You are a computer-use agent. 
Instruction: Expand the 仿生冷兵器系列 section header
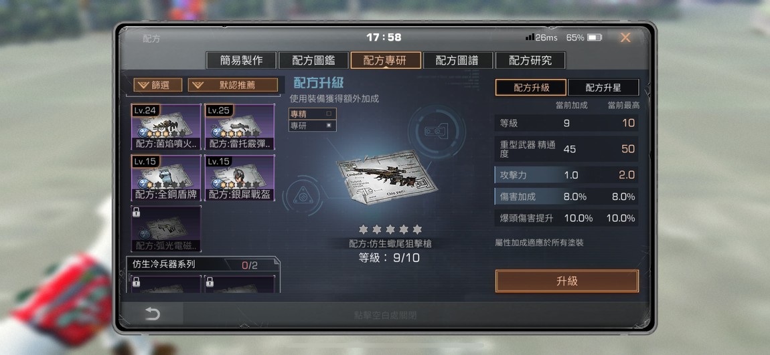click(204, 265)
